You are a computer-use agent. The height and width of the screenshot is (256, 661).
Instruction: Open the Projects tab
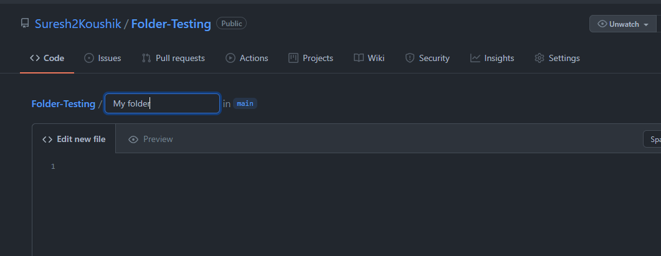311,58
